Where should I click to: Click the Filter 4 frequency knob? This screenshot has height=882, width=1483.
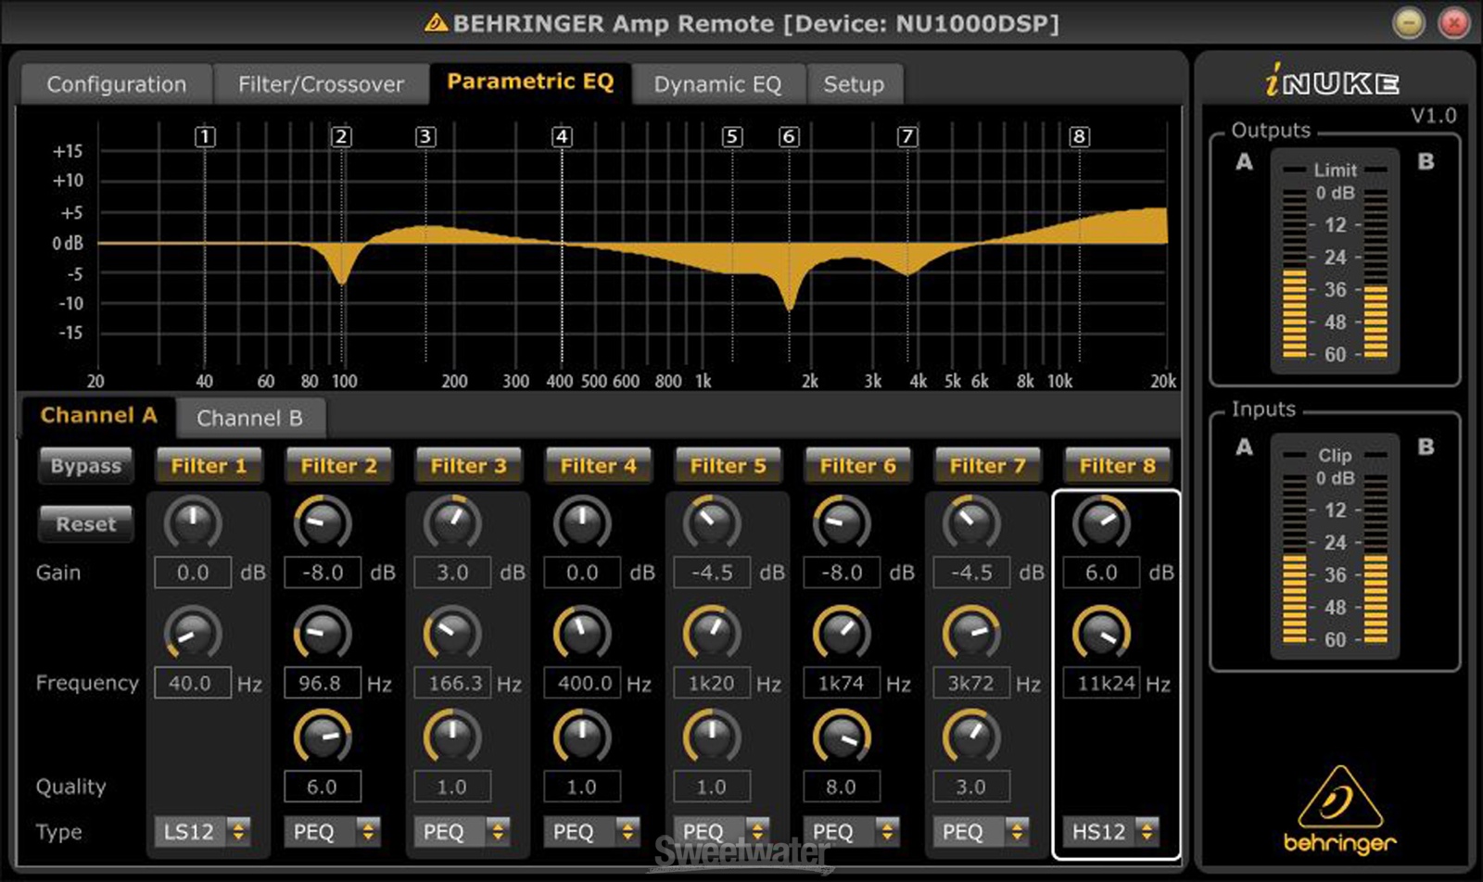(582, 634)
